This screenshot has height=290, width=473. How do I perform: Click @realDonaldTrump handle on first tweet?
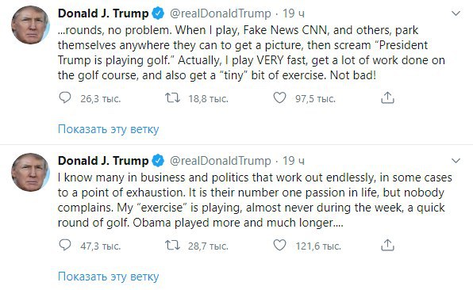(x=221, y=13)
